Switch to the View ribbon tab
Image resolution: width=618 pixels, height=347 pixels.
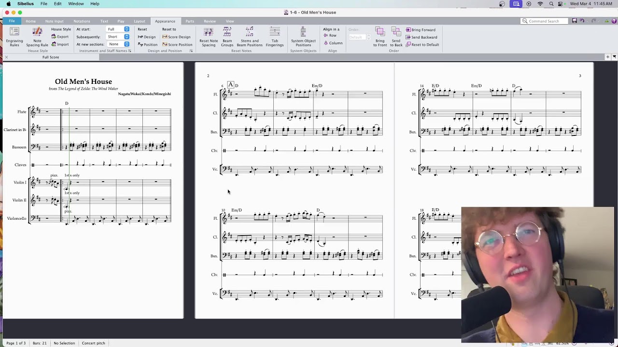(x=230, y=21)
